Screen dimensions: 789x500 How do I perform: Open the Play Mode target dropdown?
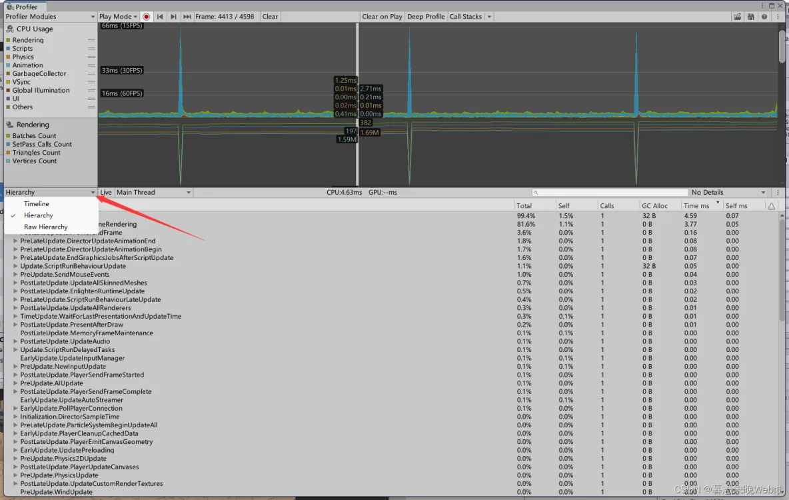click(x=118, y=17)
